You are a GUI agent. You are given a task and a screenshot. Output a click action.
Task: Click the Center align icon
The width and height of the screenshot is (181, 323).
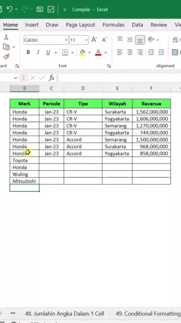click(x=130, y=52)
